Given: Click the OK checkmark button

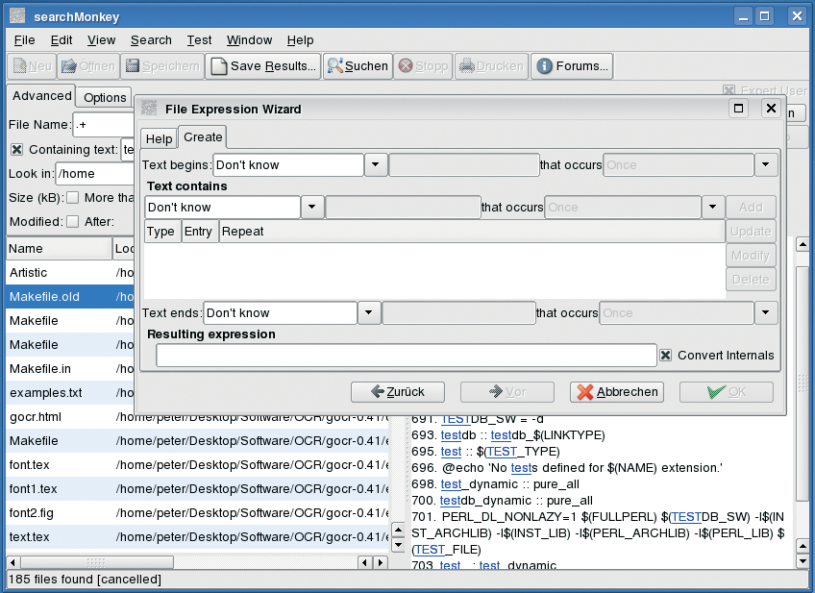Looking at the screenshot, I should 727,392.
